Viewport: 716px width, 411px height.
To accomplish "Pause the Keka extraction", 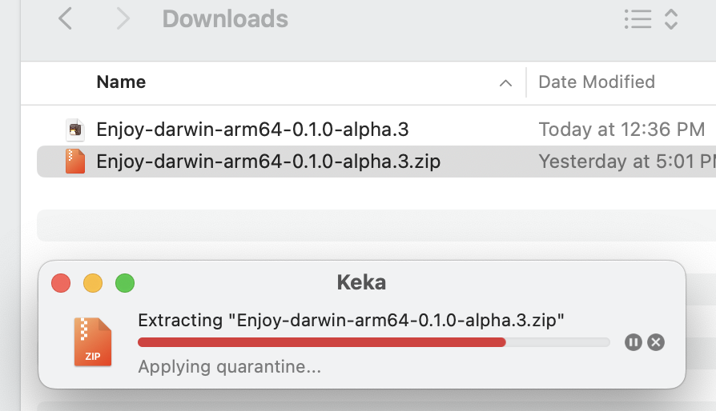I will (x=634, y=342).
